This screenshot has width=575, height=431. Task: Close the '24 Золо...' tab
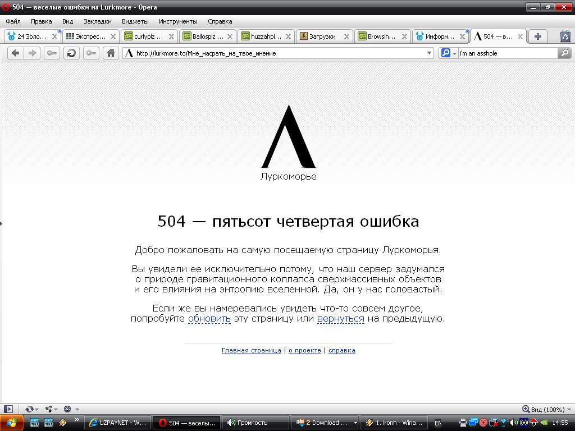(x=54, y=36)
